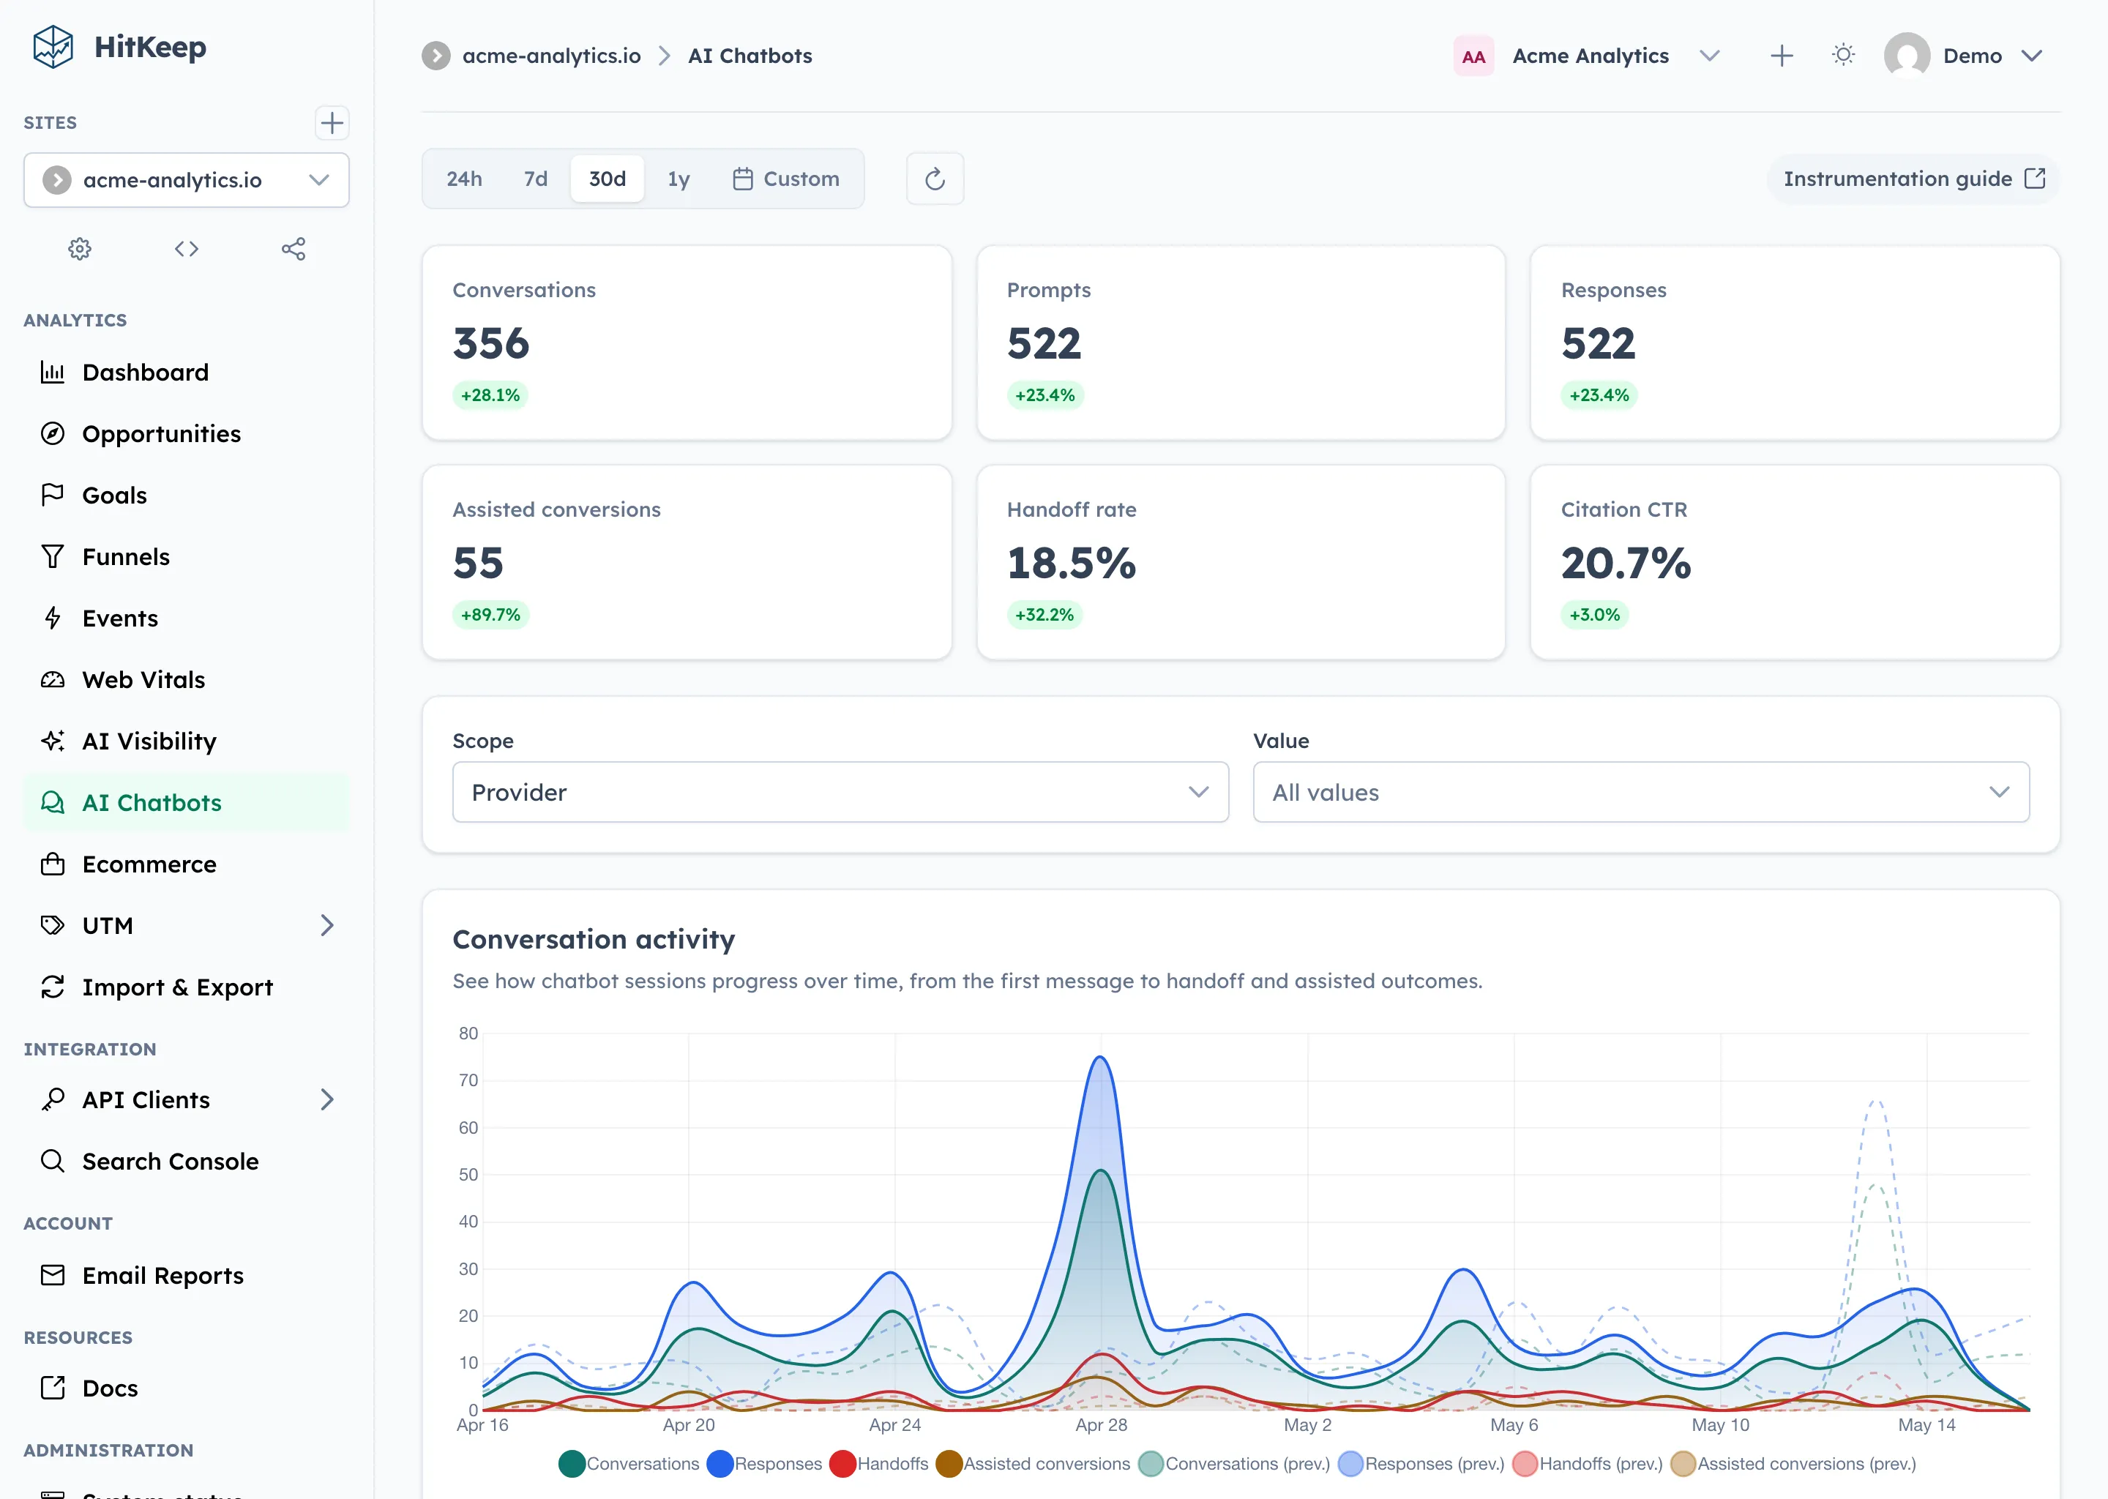
Task: Click the Demo user avatar
Action: [x=1907, y=56]
